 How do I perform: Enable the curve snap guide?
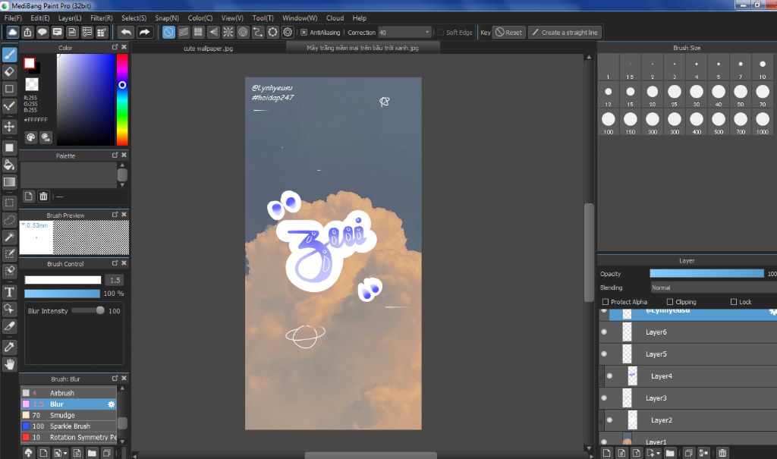[x=258, y=32]
